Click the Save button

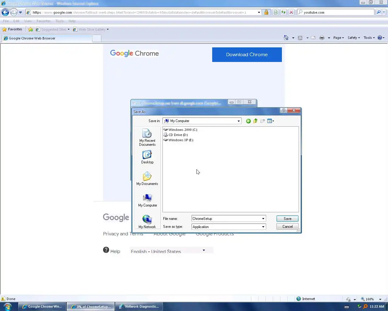click(287, 219)
